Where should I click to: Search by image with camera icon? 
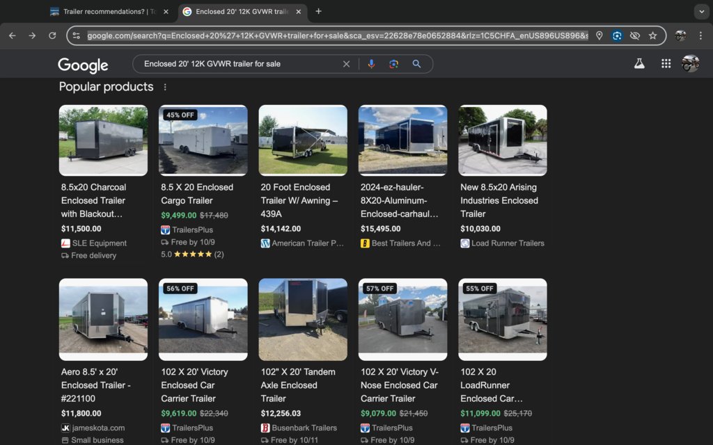(394, 64)
